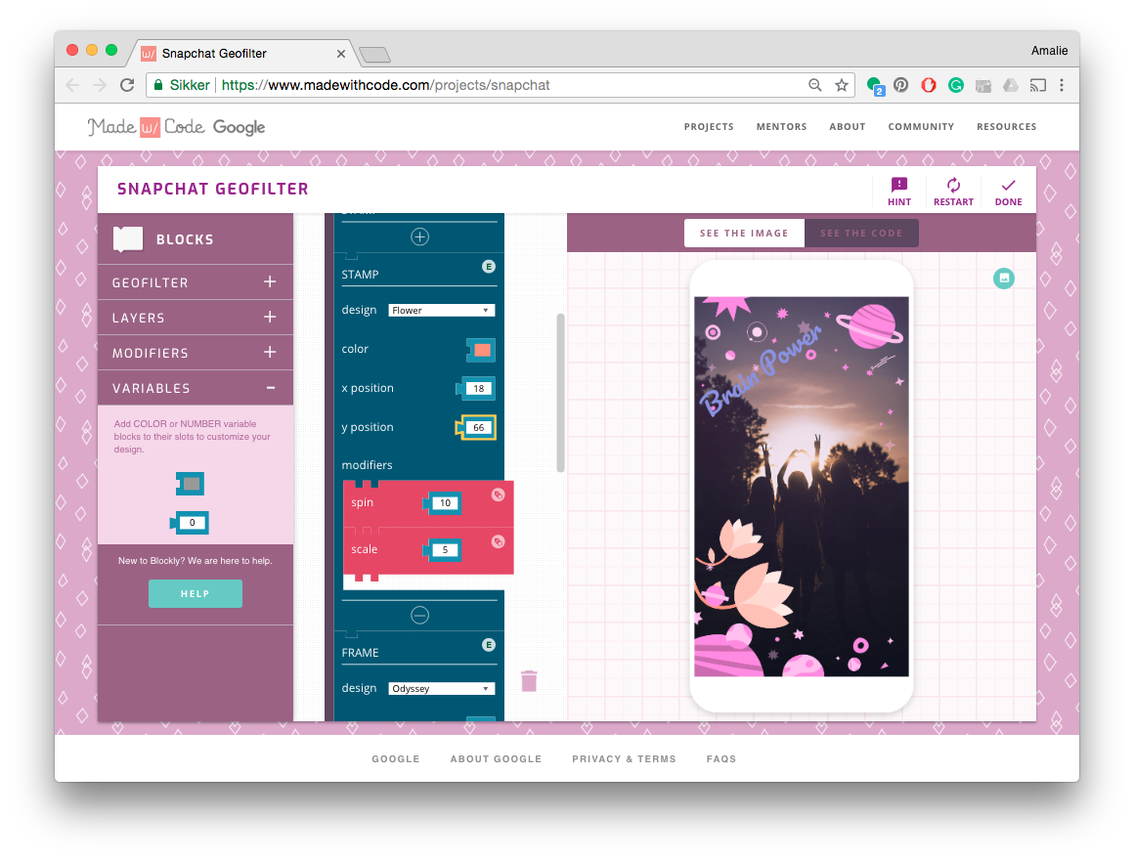Click the teal HELP button
The width and height of the screenshot is (1134, 860).
coord(196,593)
